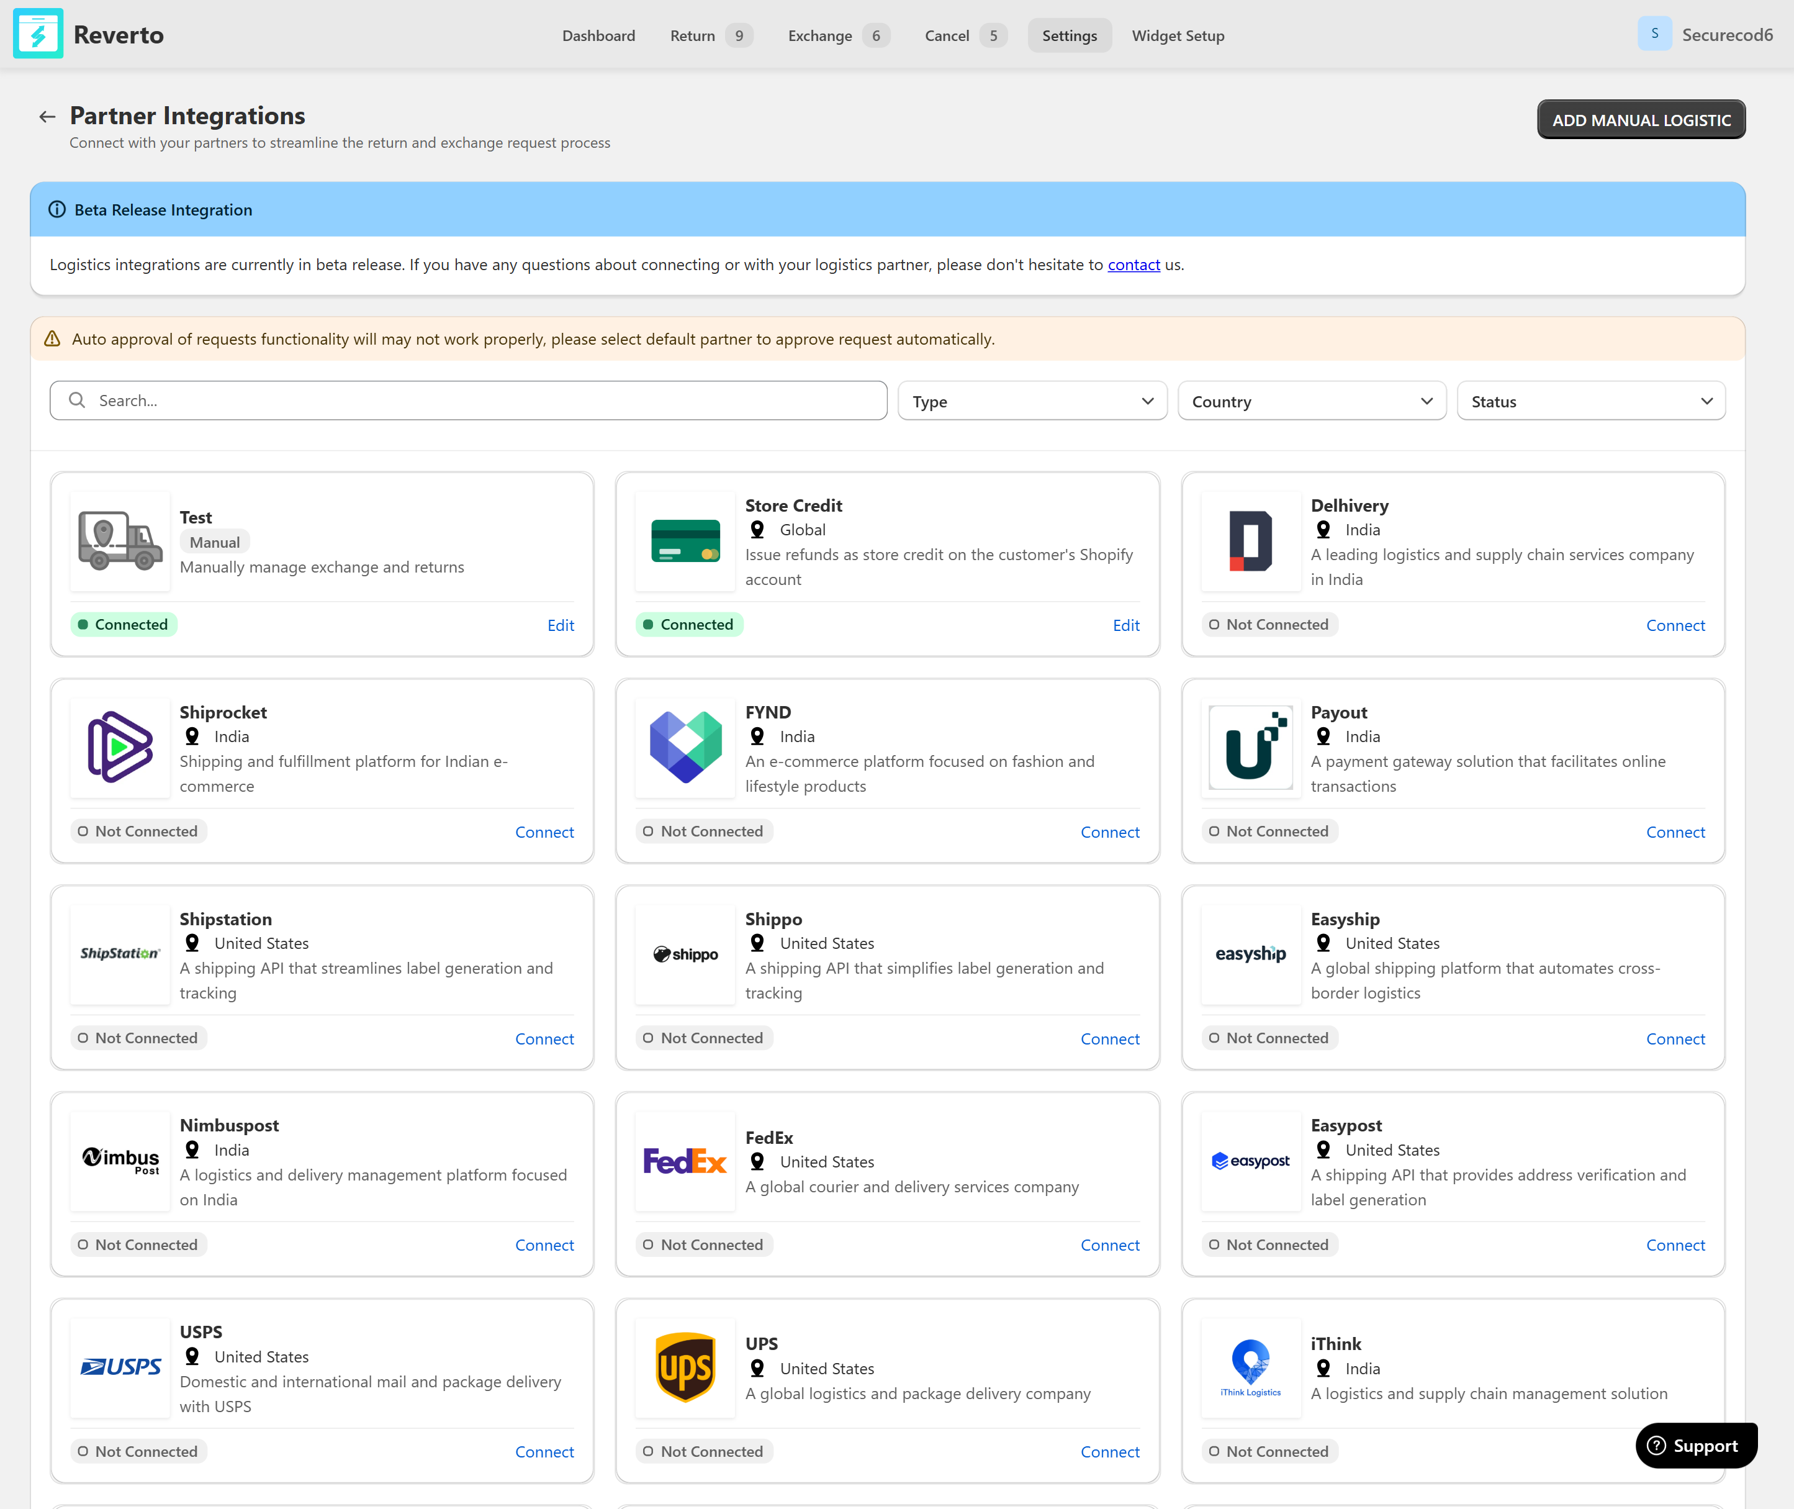Click the Easypost logo
This screenshot has height=1509, width=1794.
1250,1161
